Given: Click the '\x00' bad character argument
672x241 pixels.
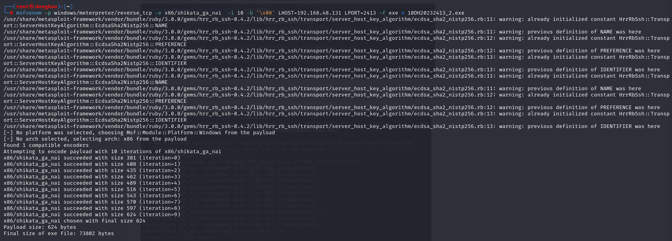Looking at the screenshot, I should (x=266, y=13).
